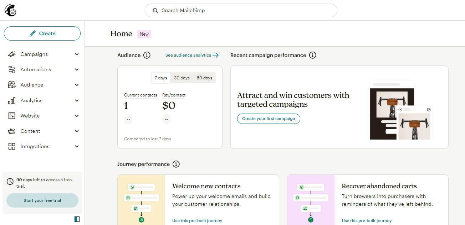This screenshot has height=225, width=465.
Task: Click the Automations journey icon
Action: tap(12, 69)
